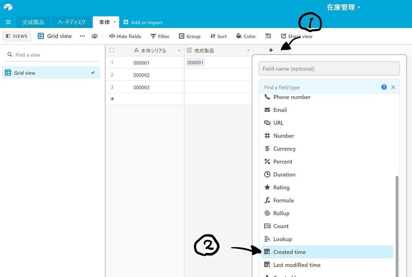Viewport: 412px width, 277px height.
Task: Close the field type search with X
Action: 393,87
